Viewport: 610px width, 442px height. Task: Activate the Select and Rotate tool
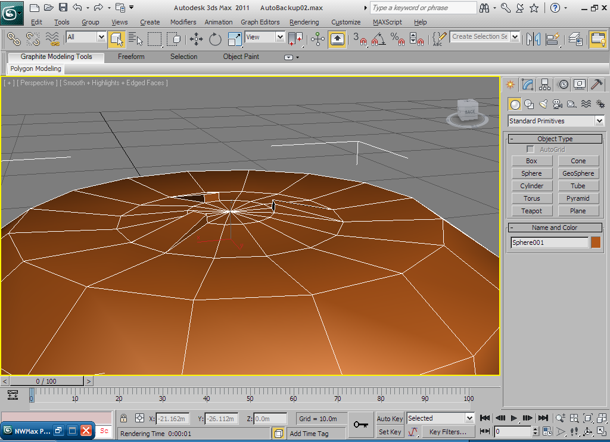[x=215, y=39]
